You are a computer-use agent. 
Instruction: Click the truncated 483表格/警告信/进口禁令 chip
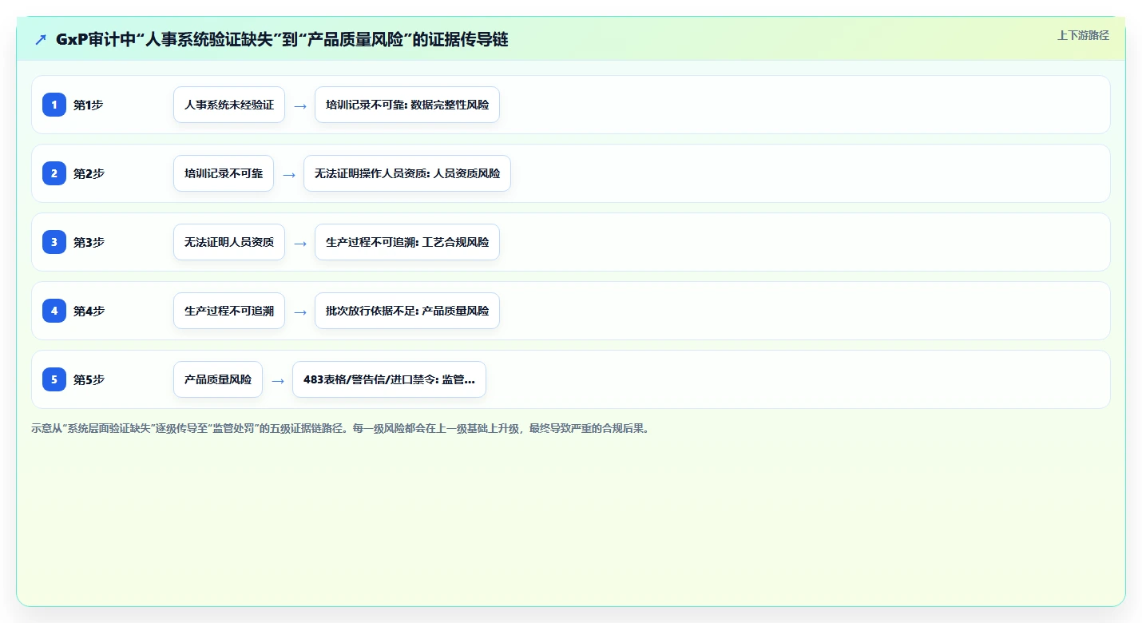[x=389, y=379]
